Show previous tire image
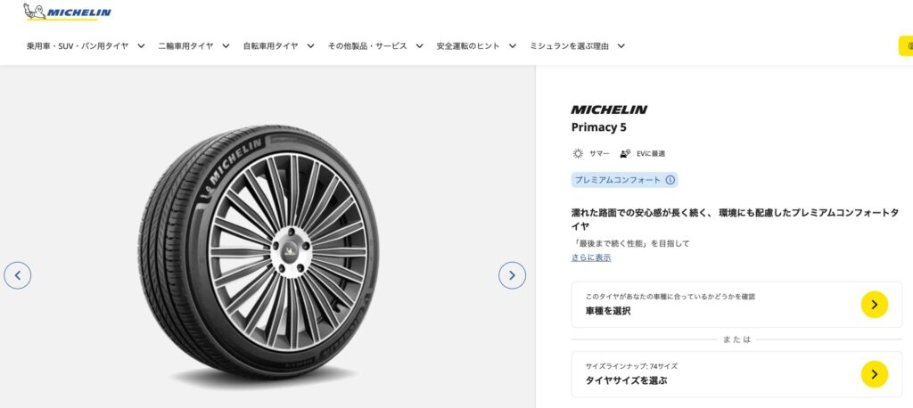This screenshot has height=408, width=913. point(18,275)
